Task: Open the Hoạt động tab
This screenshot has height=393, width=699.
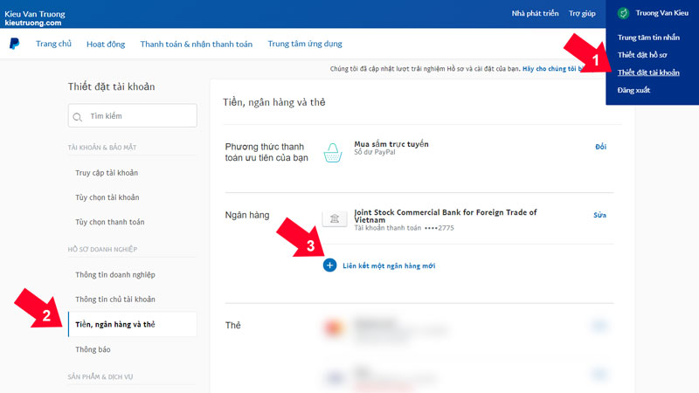Action: pos(106,45)
